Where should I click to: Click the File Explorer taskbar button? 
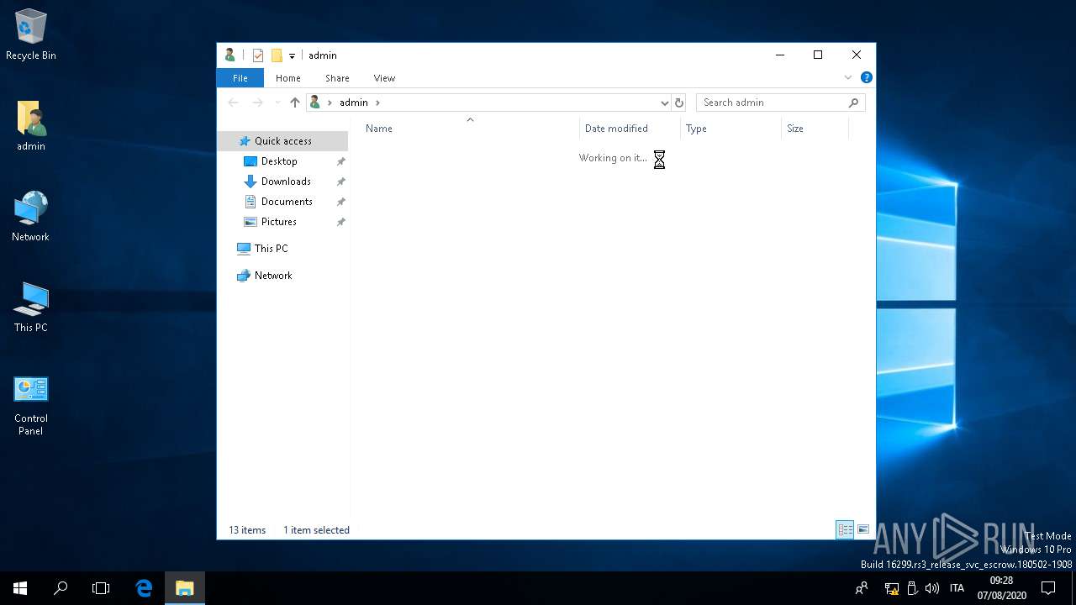(184, 588)
